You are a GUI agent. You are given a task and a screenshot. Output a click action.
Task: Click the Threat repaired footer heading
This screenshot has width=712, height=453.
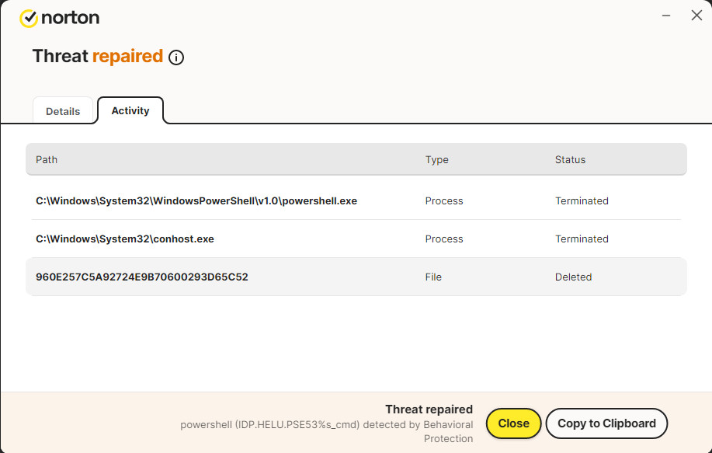pos(429,409)
